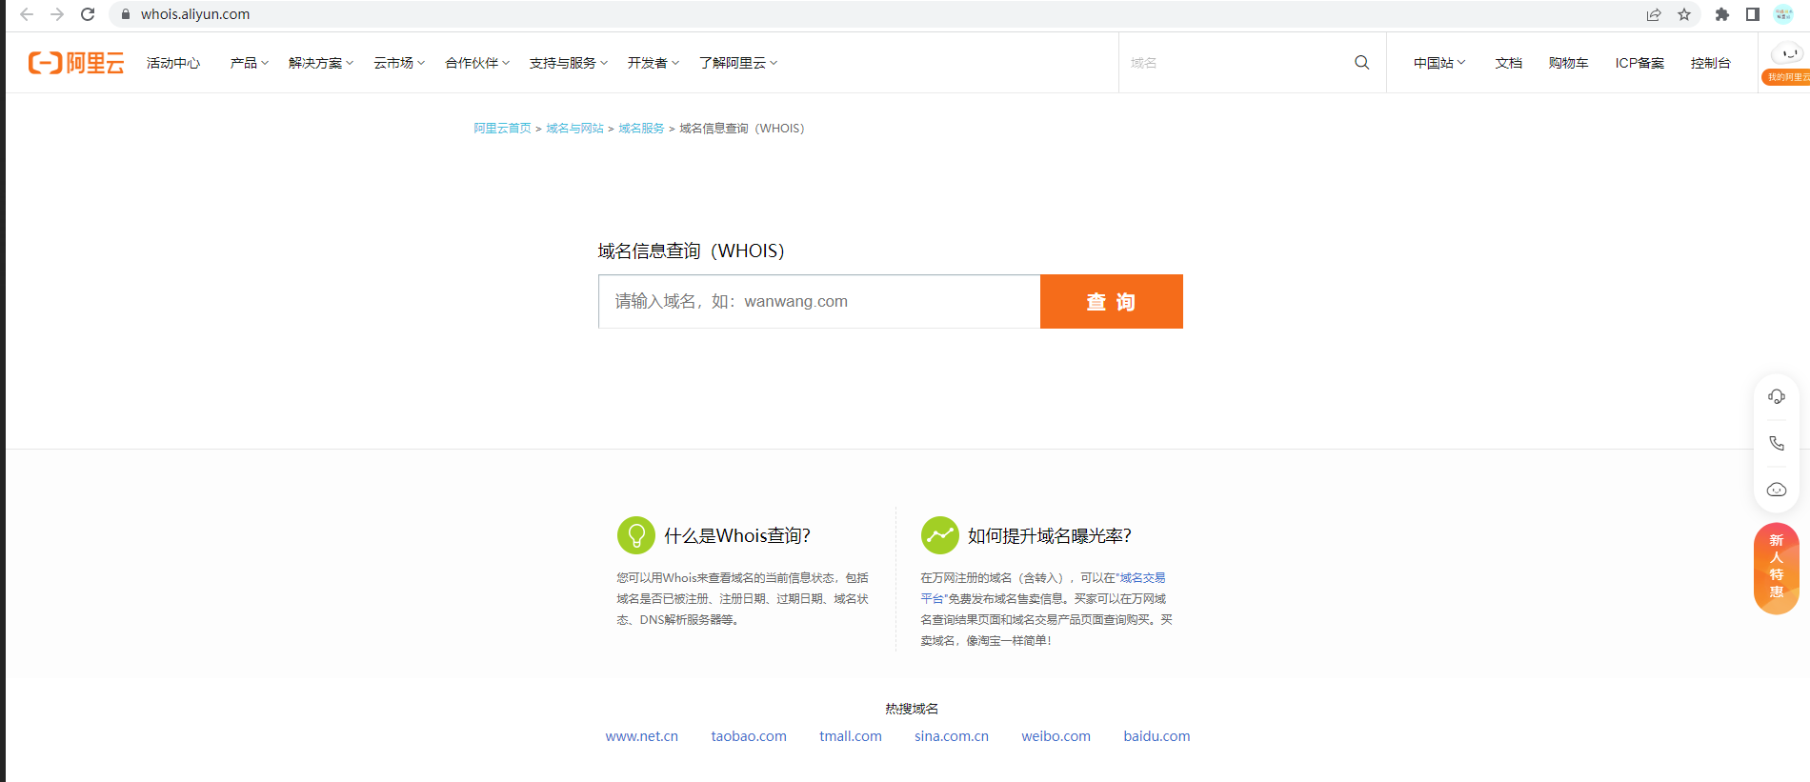Reload the page with refresh icon
The image size is (1810, 782).
click(88, 14)
